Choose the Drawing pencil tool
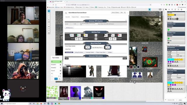 49,15
